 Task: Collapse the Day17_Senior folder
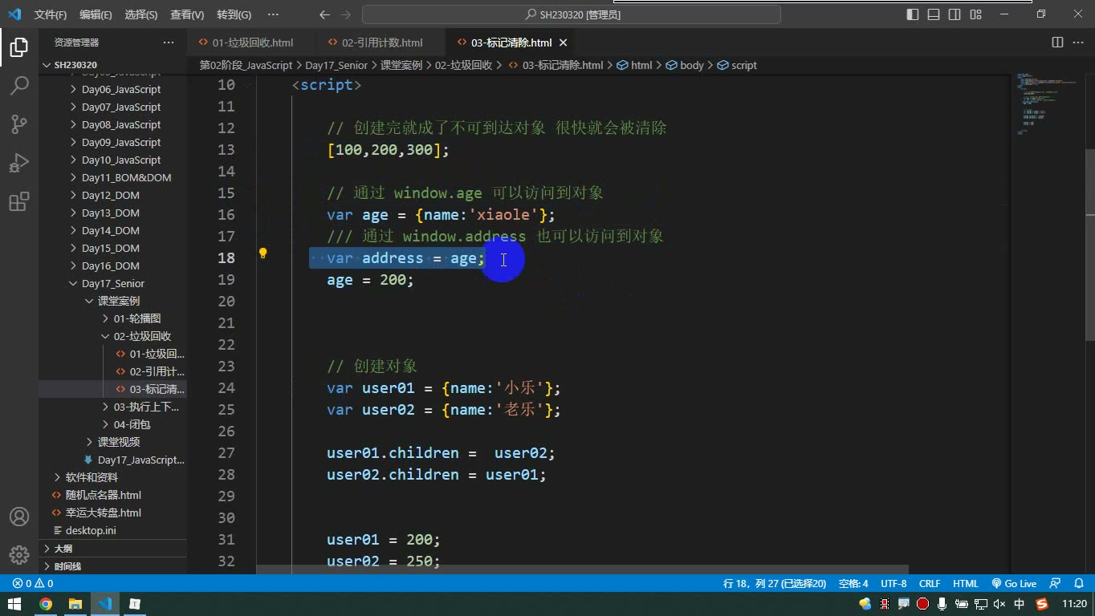point(112,283)
